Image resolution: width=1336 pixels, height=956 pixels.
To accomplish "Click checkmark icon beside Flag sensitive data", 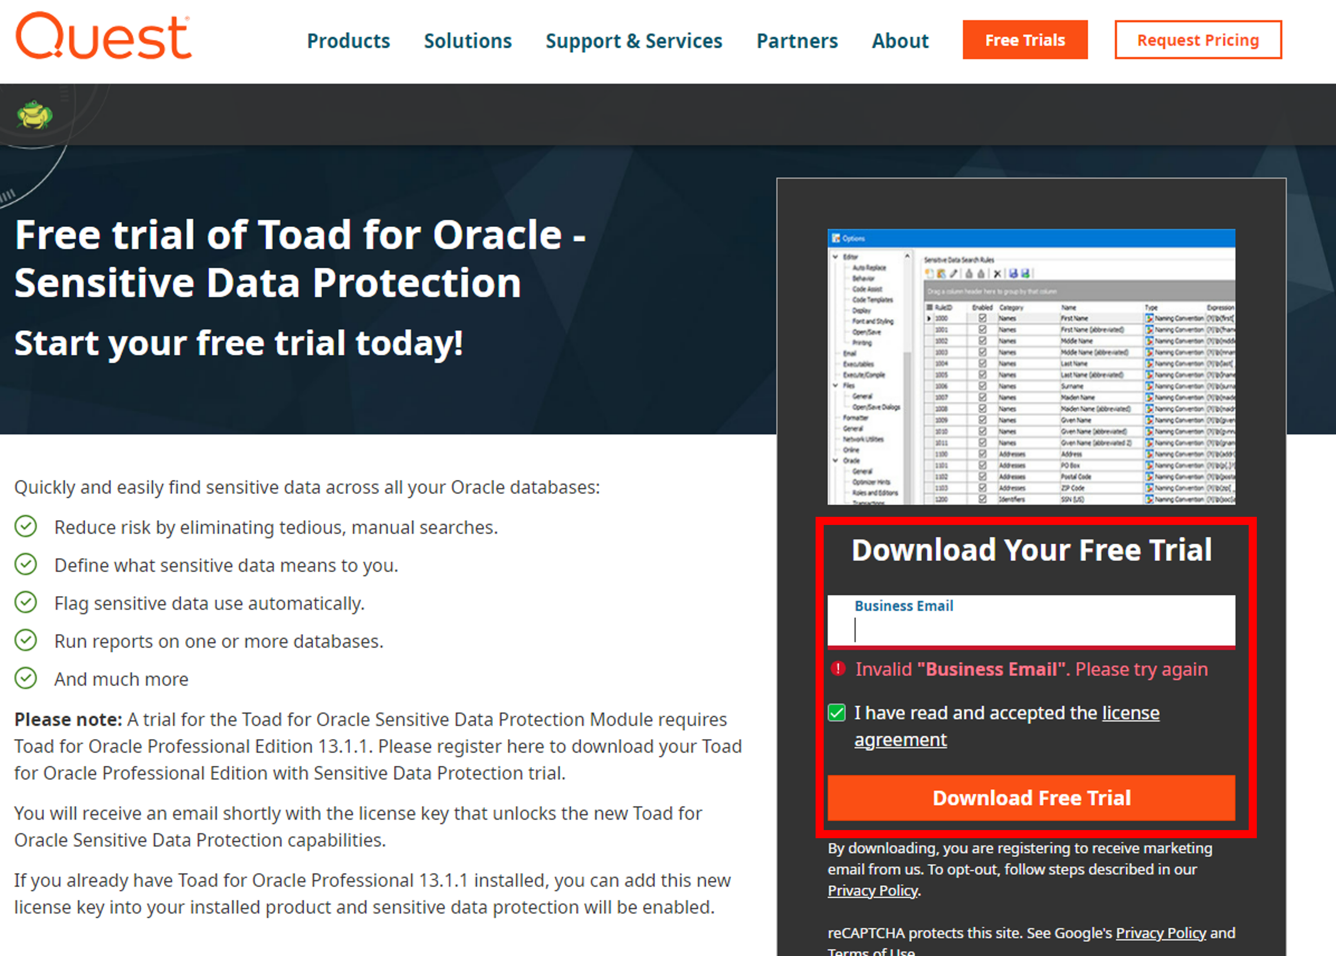I will [x=26, y=602].
